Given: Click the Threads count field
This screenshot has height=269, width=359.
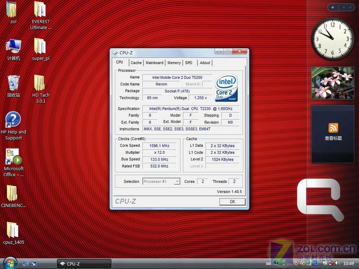Looking at the screenshot, I should 234,182.
